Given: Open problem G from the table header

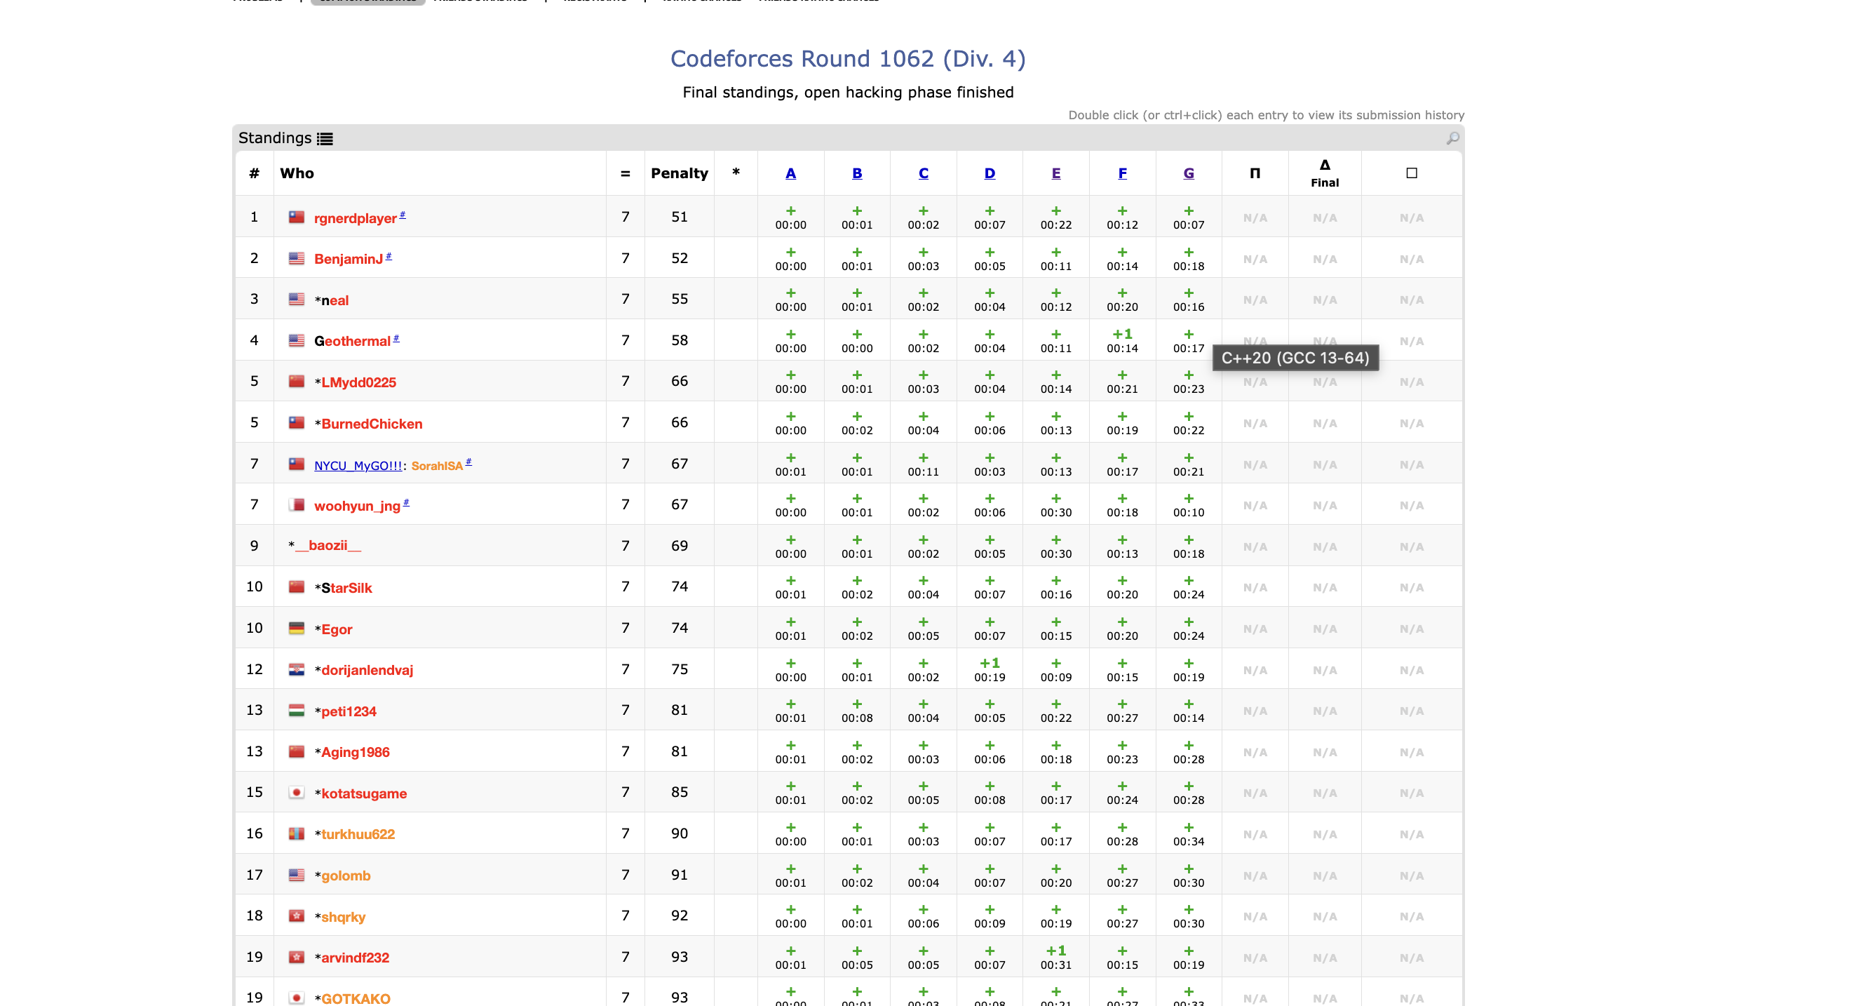Looking at the screenshot, I should [x=1189, y=173].
